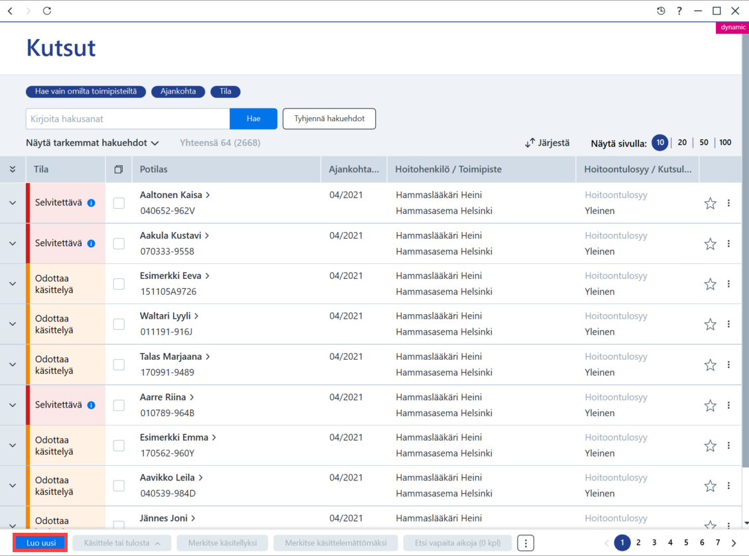This screenshot has height=556, width=749.
Task: Expand Näytä tarkemmat hakuehdot
Action: coord(92,143)
